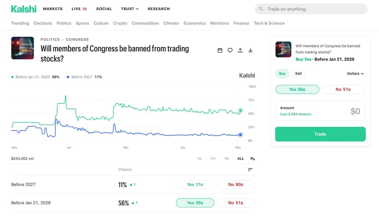Click the Amount input field
Image resolution: width=379 pixels, height=216 pixels.
320,111
